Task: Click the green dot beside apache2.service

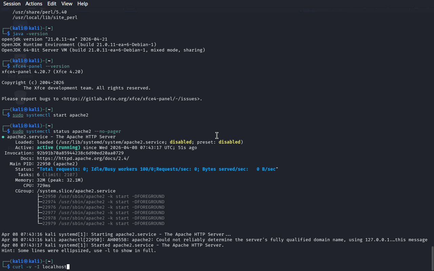Action: click(x=3, y=137)
